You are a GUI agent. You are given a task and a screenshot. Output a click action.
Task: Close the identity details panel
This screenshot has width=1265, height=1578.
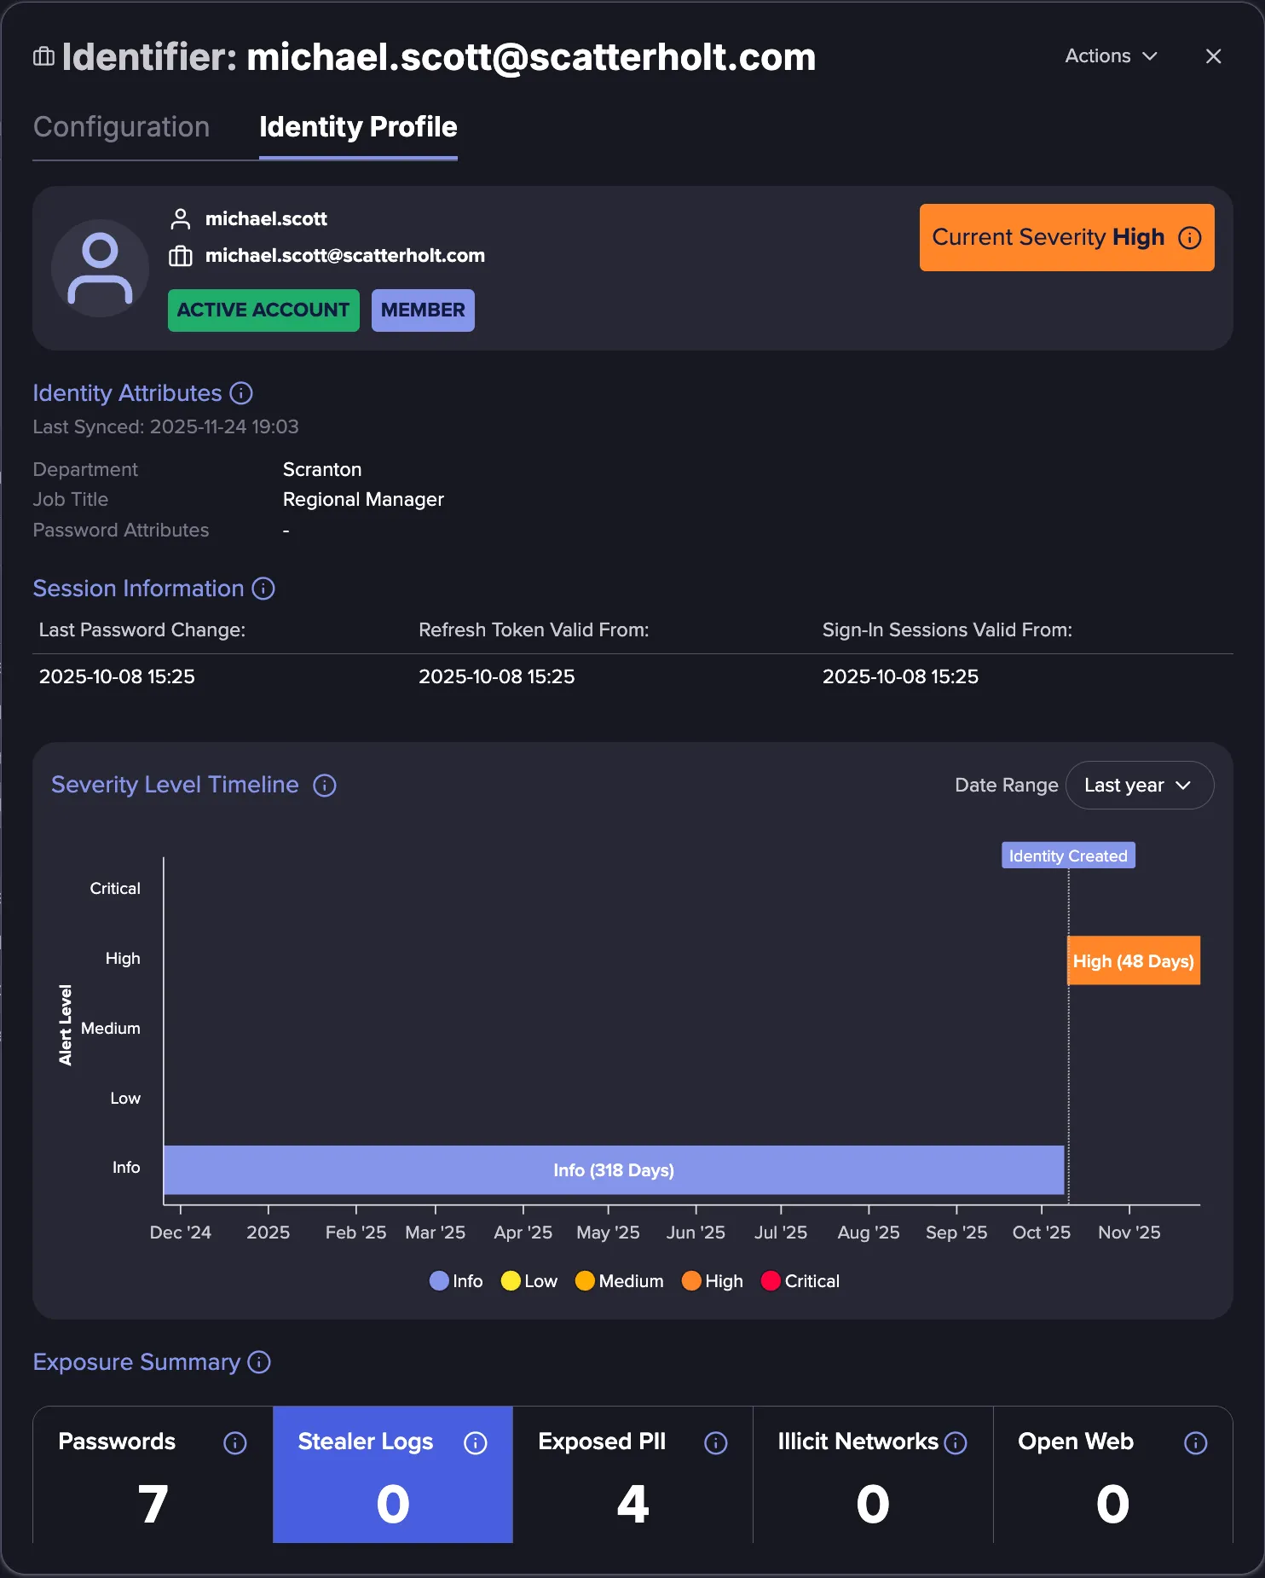tap(1214, 56)
